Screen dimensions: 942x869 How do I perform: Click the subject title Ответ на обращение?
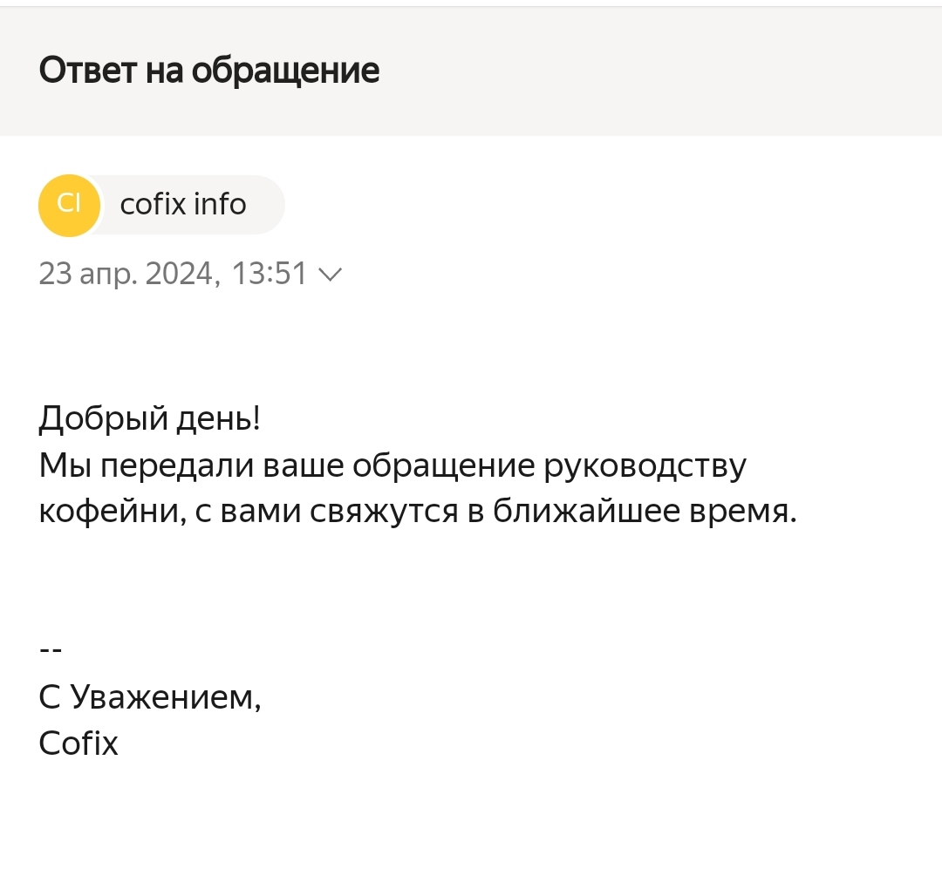[209, 71]
